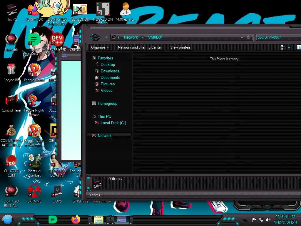Viewport: 301px width, 226px height.
Task: Select Local Disk (C:) in navigation pane
Action: [113, 123]
